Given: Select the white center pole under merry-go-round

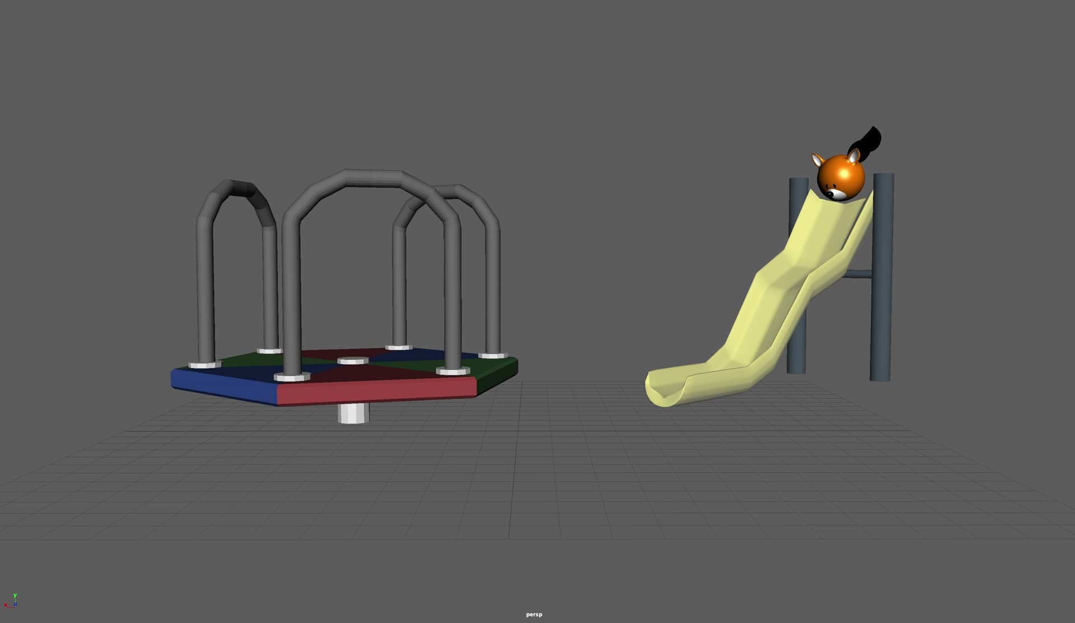Looking at the screenshot, I should pos(353,413).
